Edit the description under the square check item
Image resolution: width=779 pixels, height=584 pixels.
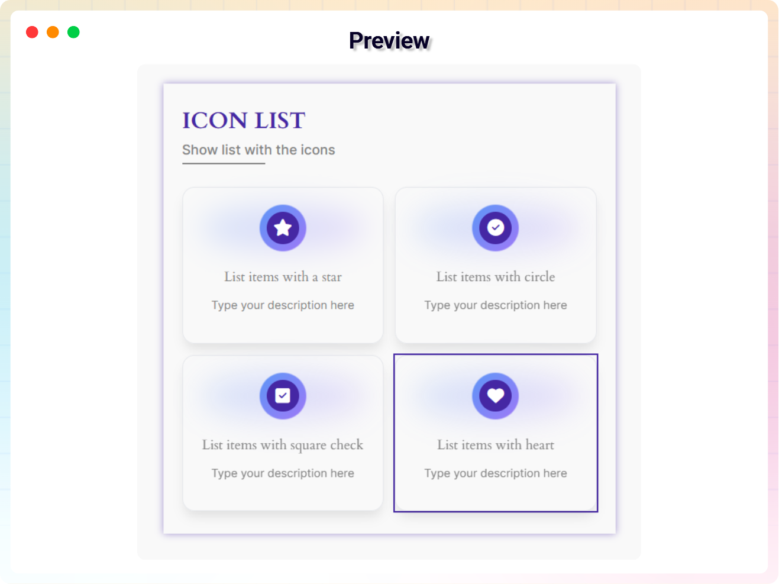283,473
